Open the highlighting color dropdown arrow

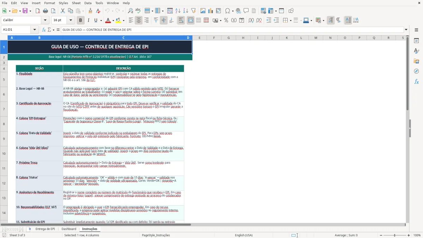(124, 20)
